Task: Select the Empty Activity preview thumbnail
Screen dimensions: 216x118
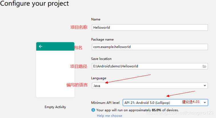Action: 55,70
